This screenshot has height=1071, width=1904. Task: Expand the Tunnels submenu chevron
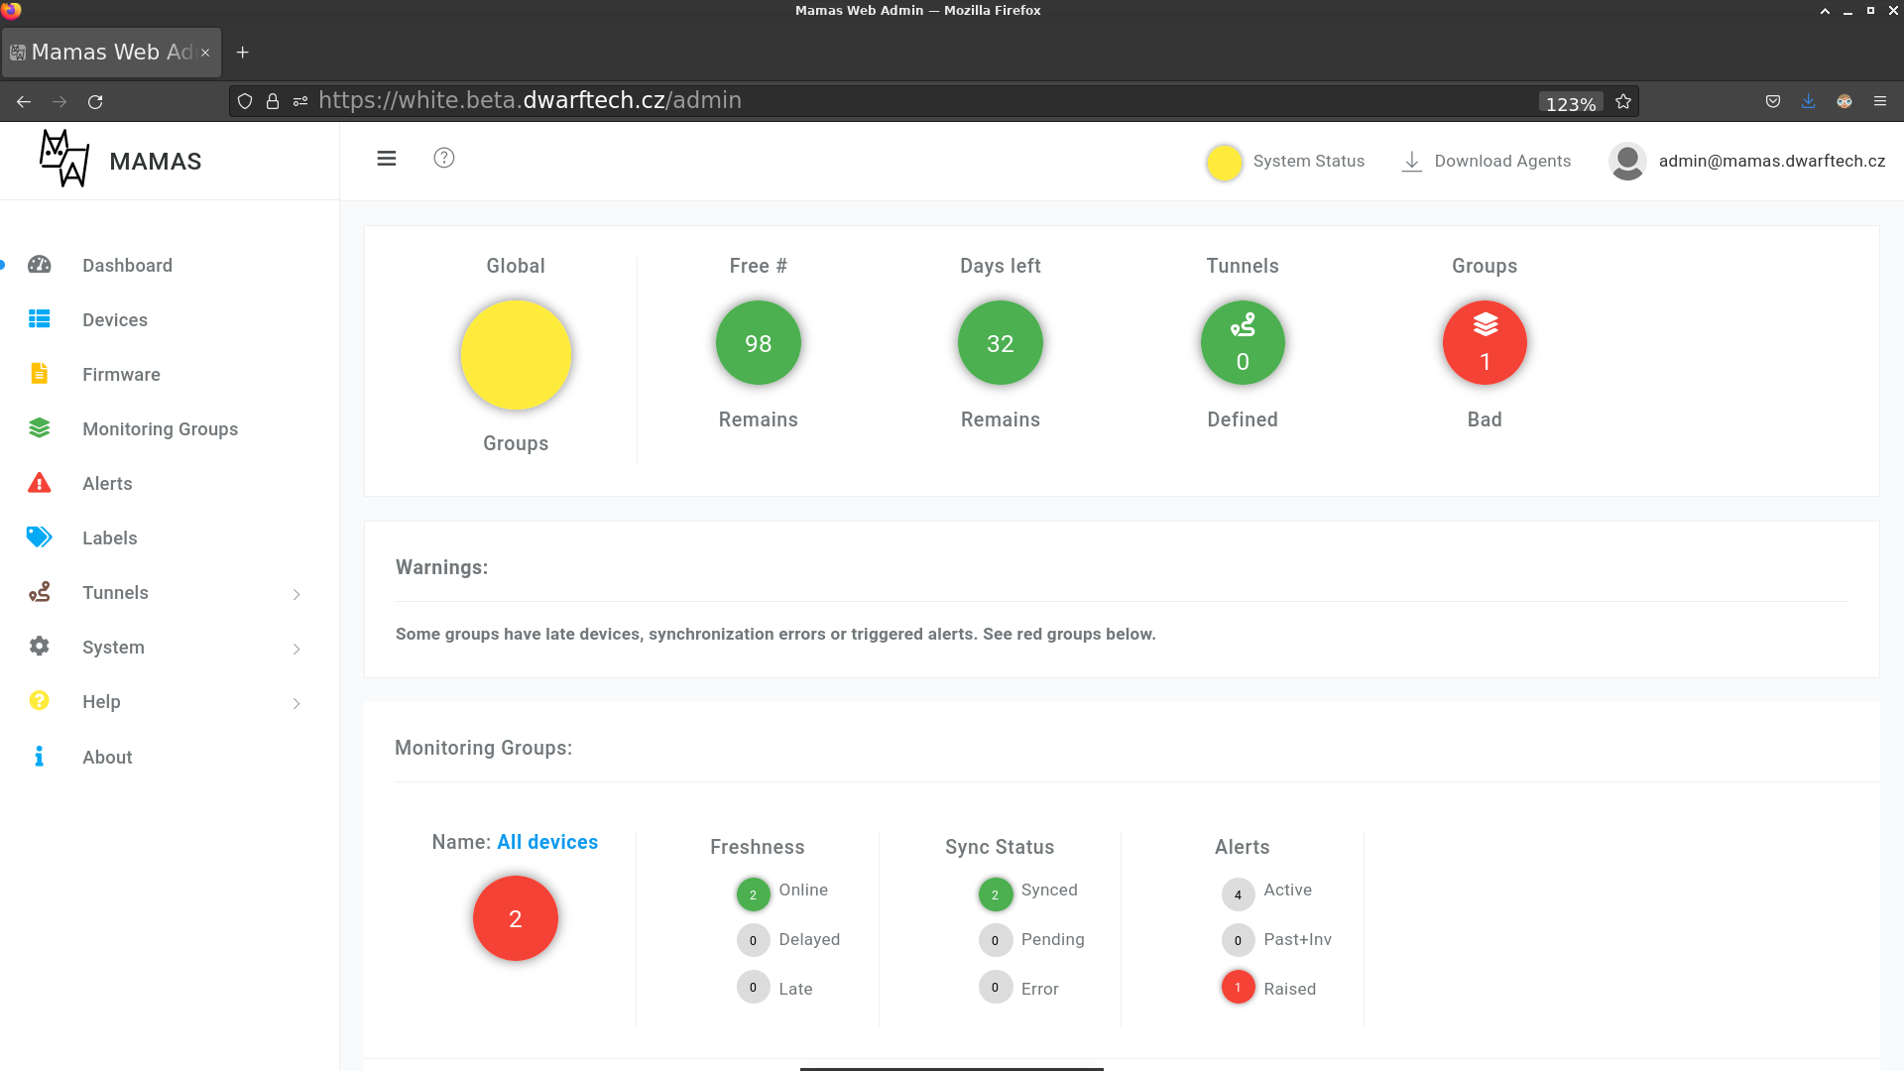297,594
